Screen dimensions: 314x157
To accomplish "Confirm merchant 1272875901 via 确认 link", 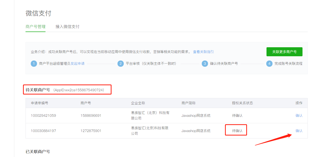I will point(299,131).
